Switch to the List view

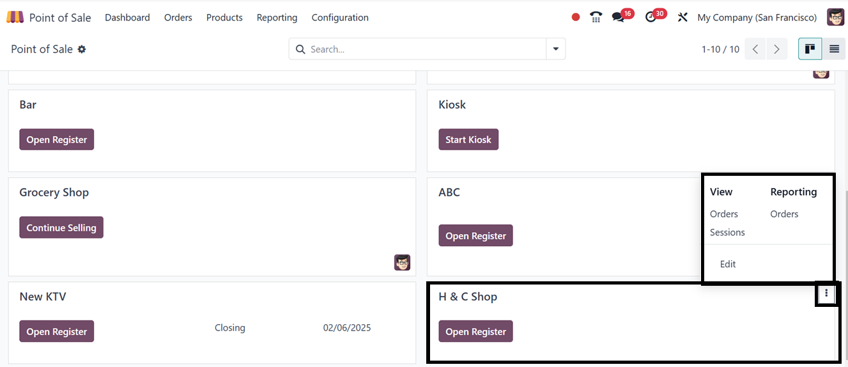tap(834, 49)
